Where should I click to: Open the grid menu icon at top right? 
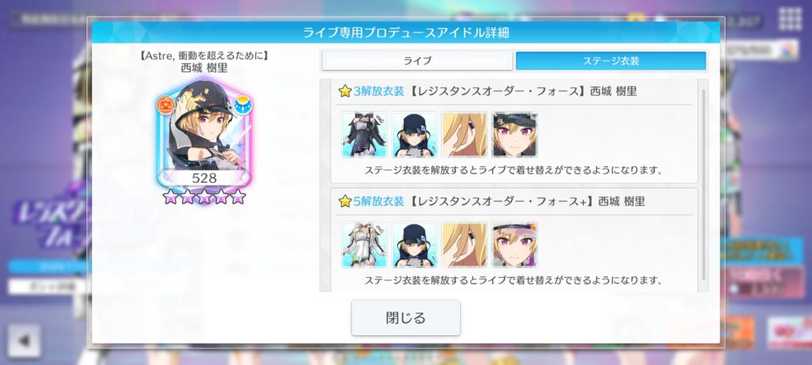(x=791, y=19)
